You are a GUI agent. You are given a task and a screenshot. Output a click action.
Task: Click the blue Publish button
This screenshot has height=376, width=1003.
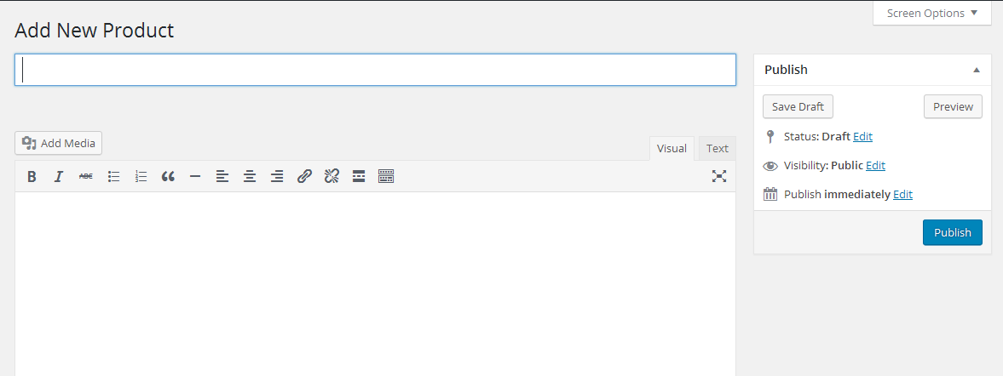pos(953,232)
